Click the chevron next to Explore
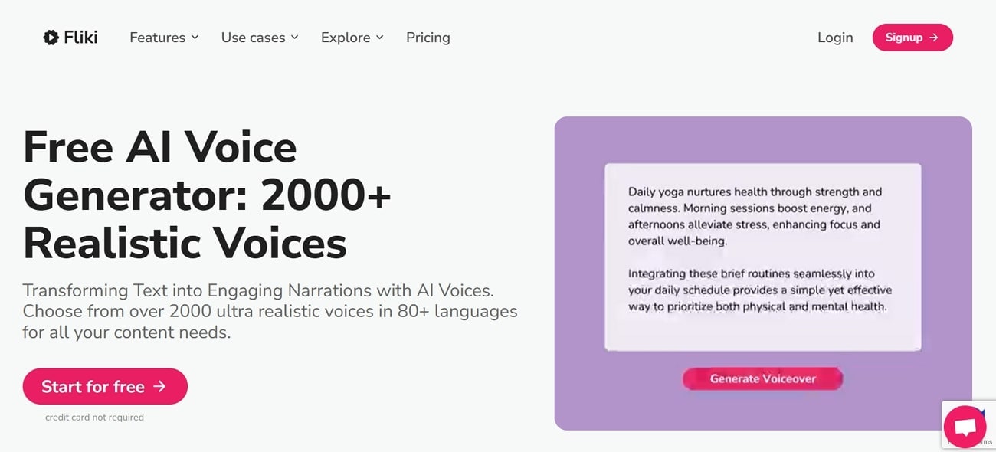The image size is (996, 452). pos(380,38)
